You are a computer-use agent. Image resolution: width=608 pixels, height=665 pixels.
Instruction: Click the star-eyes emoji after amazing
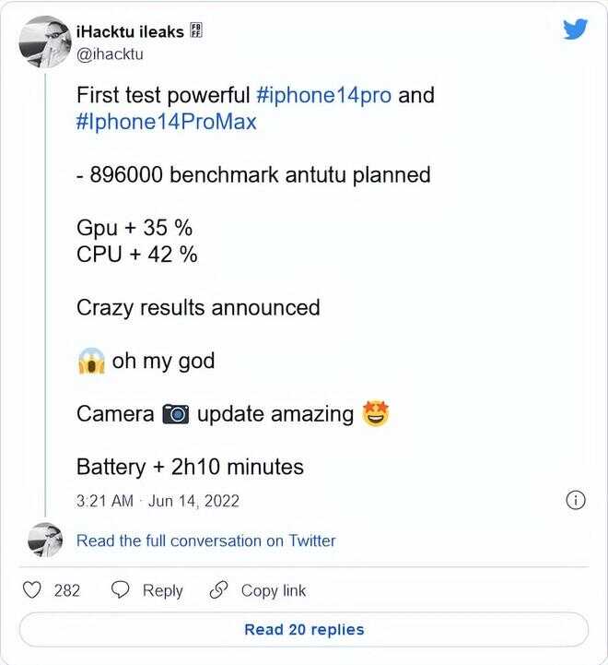tap(375, 414)
